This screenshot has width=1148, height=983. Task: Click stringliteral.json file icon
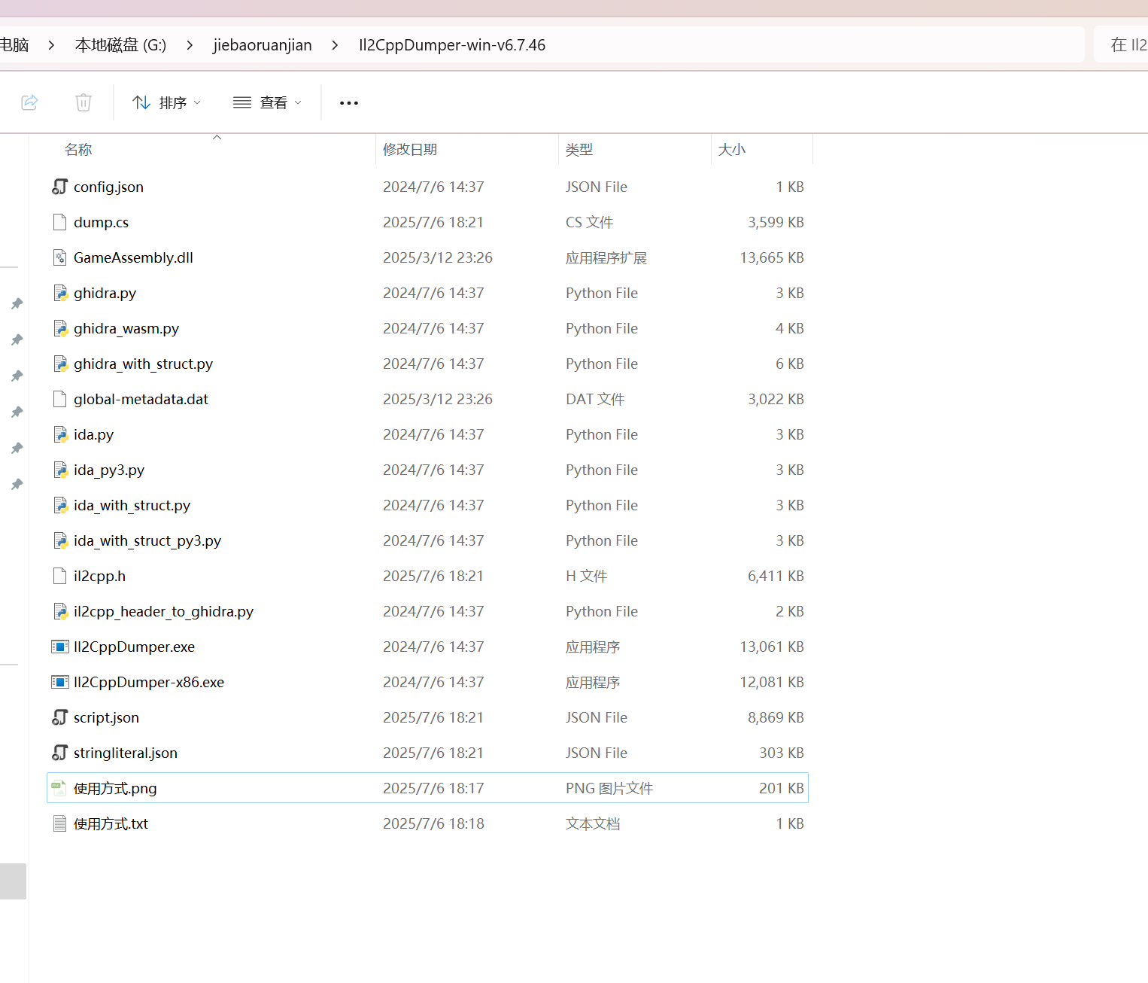[x=60, y=753]
